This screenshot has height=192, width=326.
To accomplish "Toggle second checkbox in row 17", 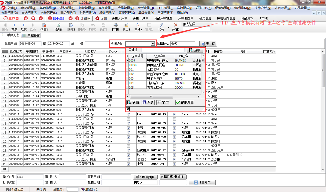I will [x=174, y=128].
